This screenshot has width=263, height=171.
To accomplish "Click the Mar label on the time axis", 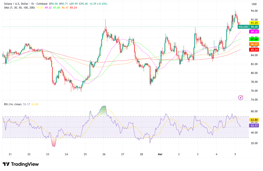I will click(x=160, y=154).
